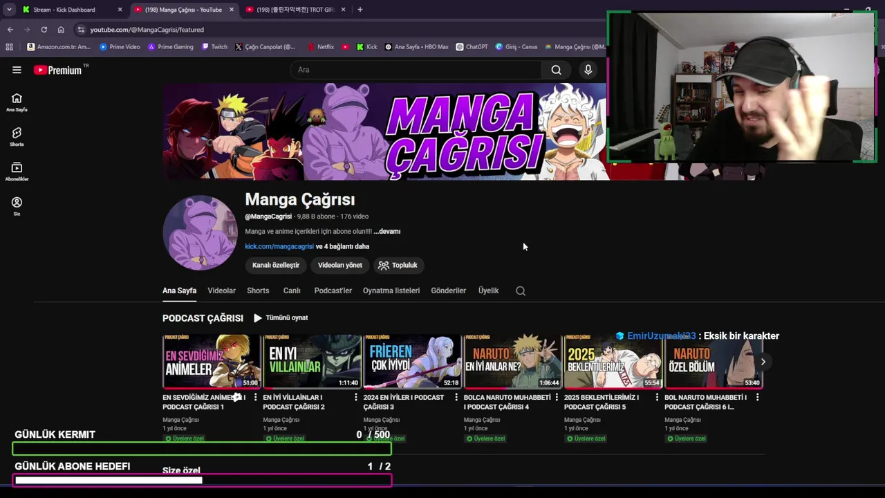Click the address bar URL
This screenshot has width=885, height=498.
click(147, 30)
